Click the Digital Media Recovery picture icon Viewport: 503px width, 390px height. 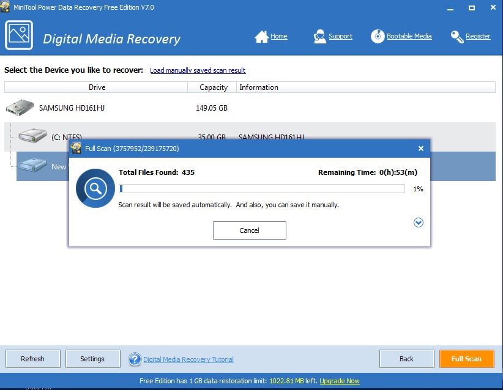coord(18,35)
